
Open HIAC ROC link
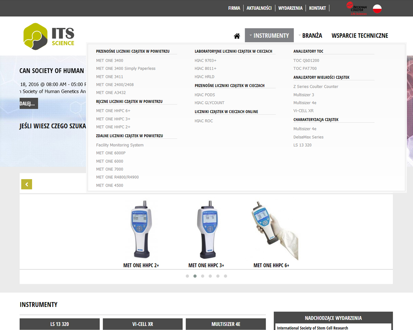(204, 121)
